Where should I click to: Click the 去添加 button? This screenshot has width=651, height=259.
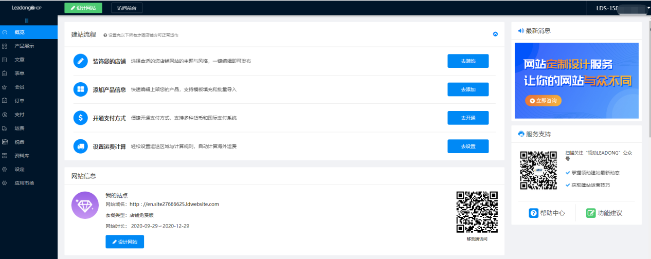468,89
